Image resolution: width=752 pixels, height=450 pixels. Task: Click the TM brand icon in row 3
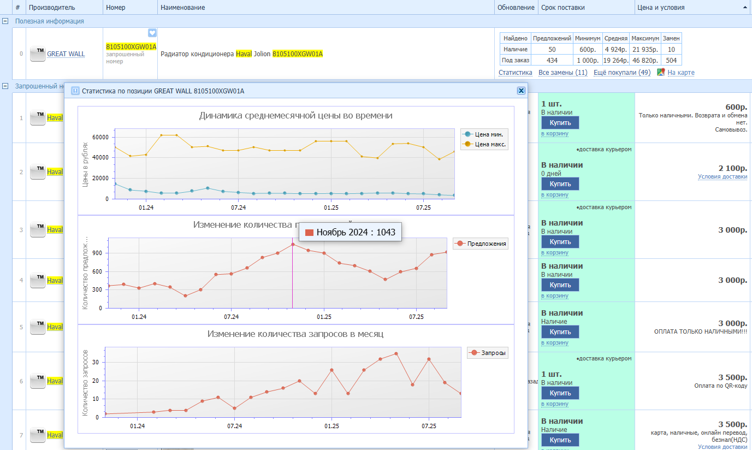click(37, 230)
